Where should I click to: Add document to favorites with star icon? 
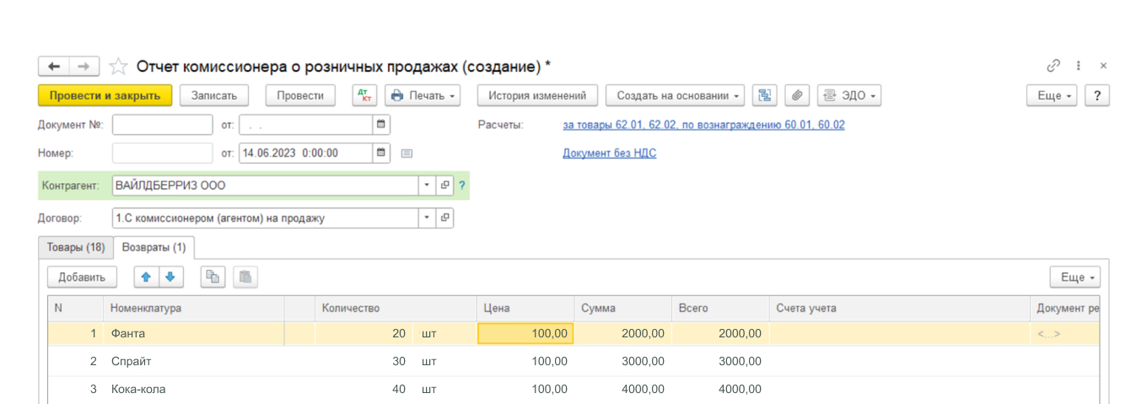tap(119, 67)
